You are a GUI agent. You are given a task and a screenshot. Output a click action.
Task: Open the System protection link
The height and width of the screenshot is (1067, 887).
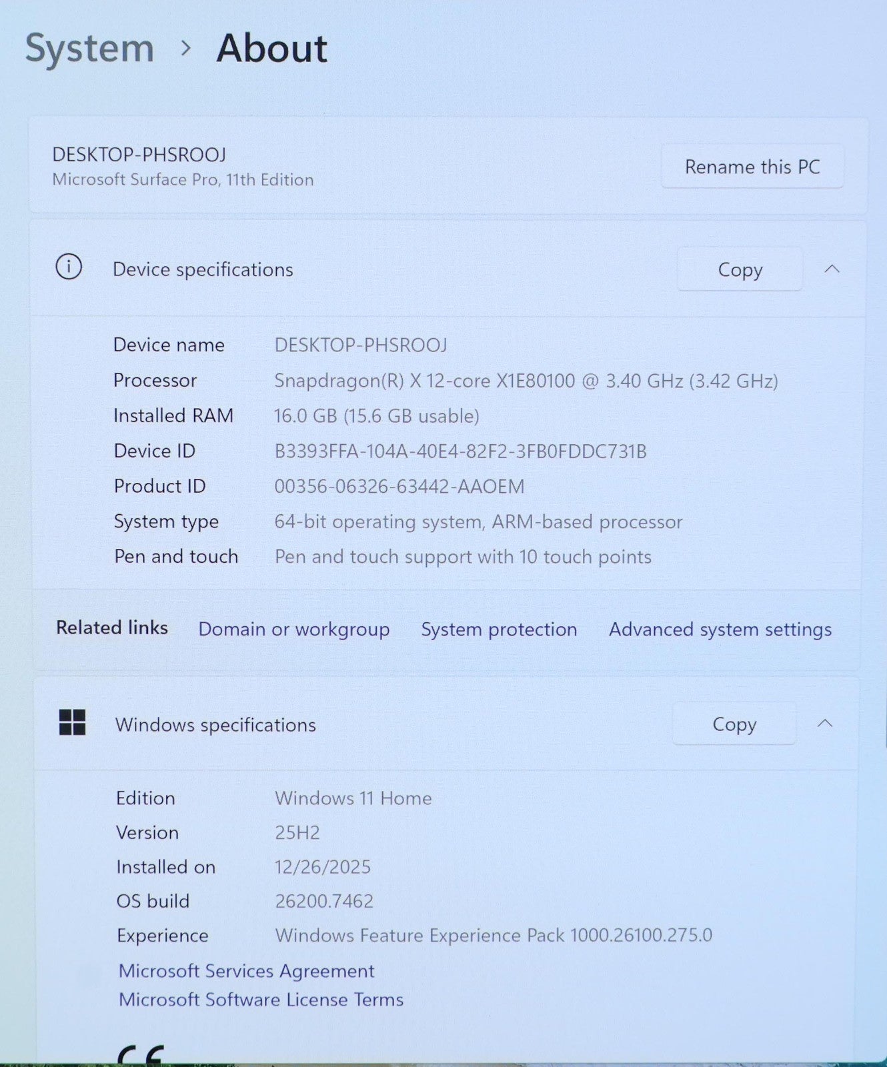coord(499,629)
